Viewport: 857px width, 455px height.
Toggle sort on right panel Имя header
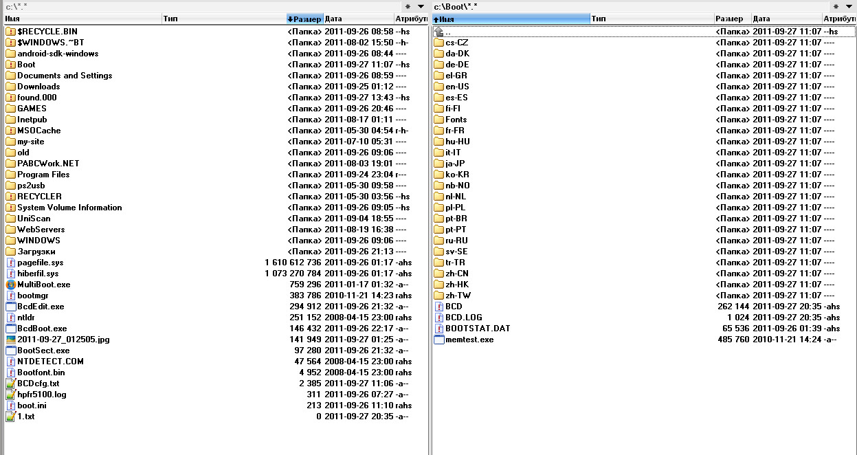(x=511, y=19)
